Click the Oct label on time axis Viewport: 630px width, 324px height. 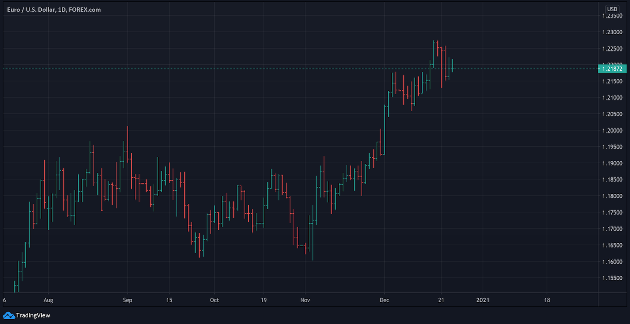pyautogui.click(x=214, y=300)
